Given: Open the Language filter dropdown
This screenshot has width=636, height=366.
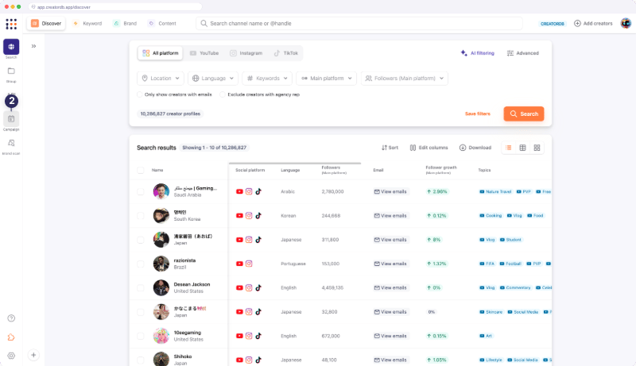Looking at the screenshot, I should coord(213,78).
